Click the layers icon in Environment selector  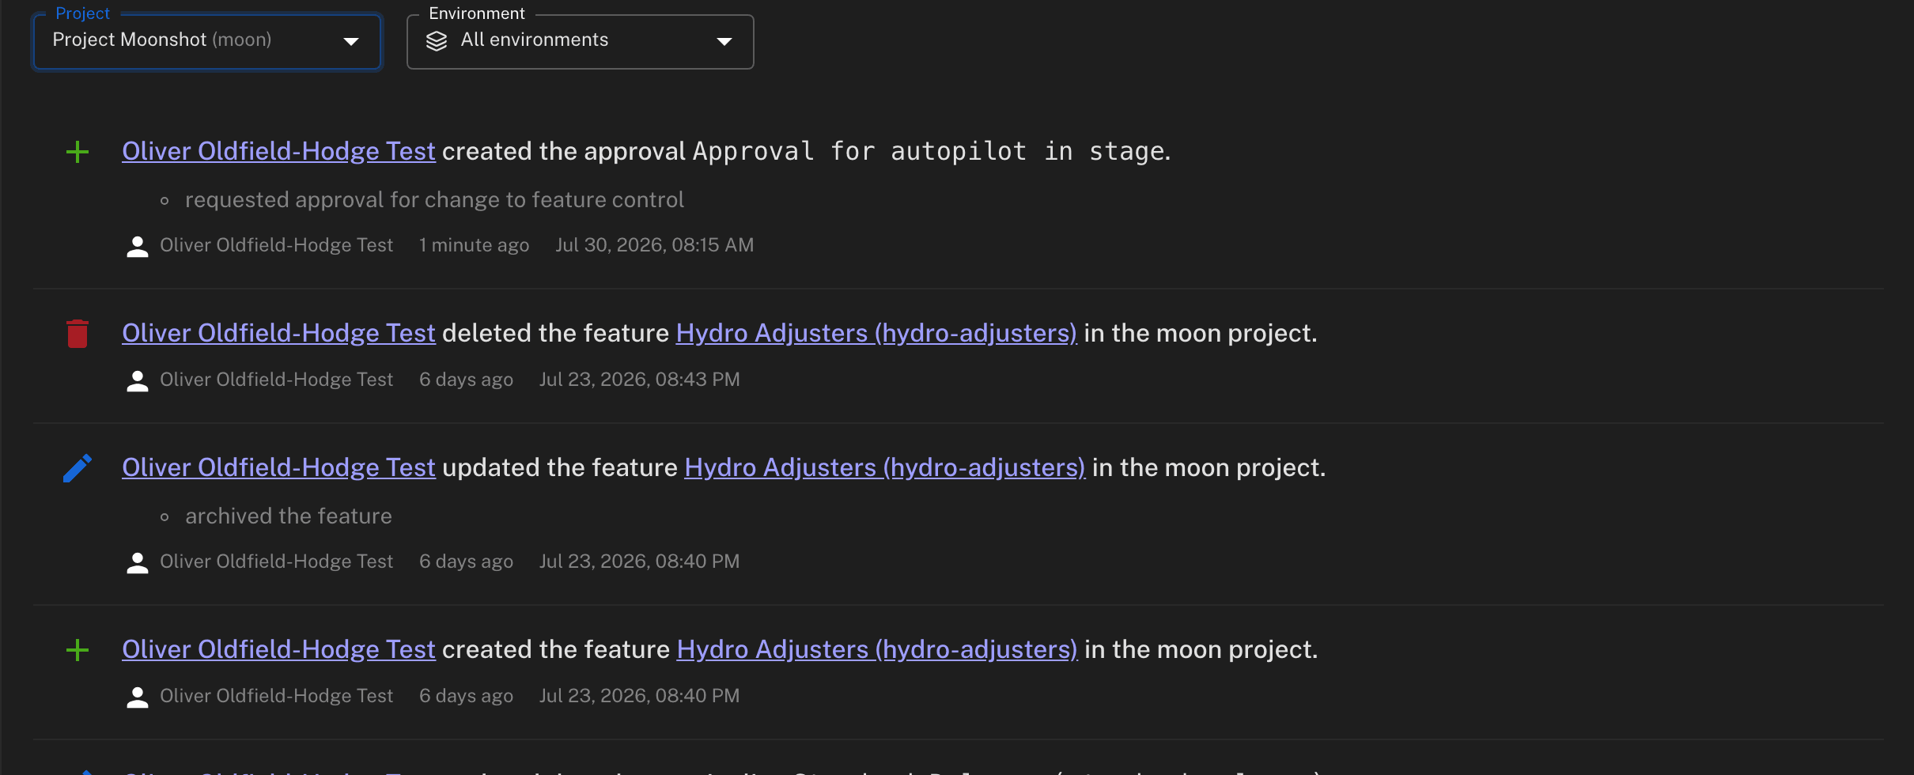(437, 41)
